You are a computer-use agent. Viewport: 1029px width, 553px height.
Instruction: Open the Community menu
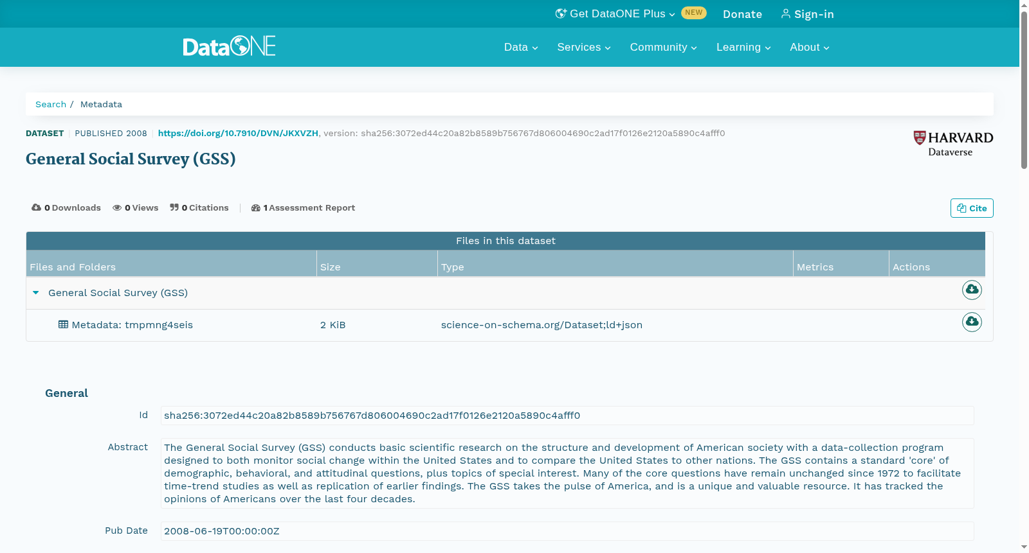coord(663,47)
